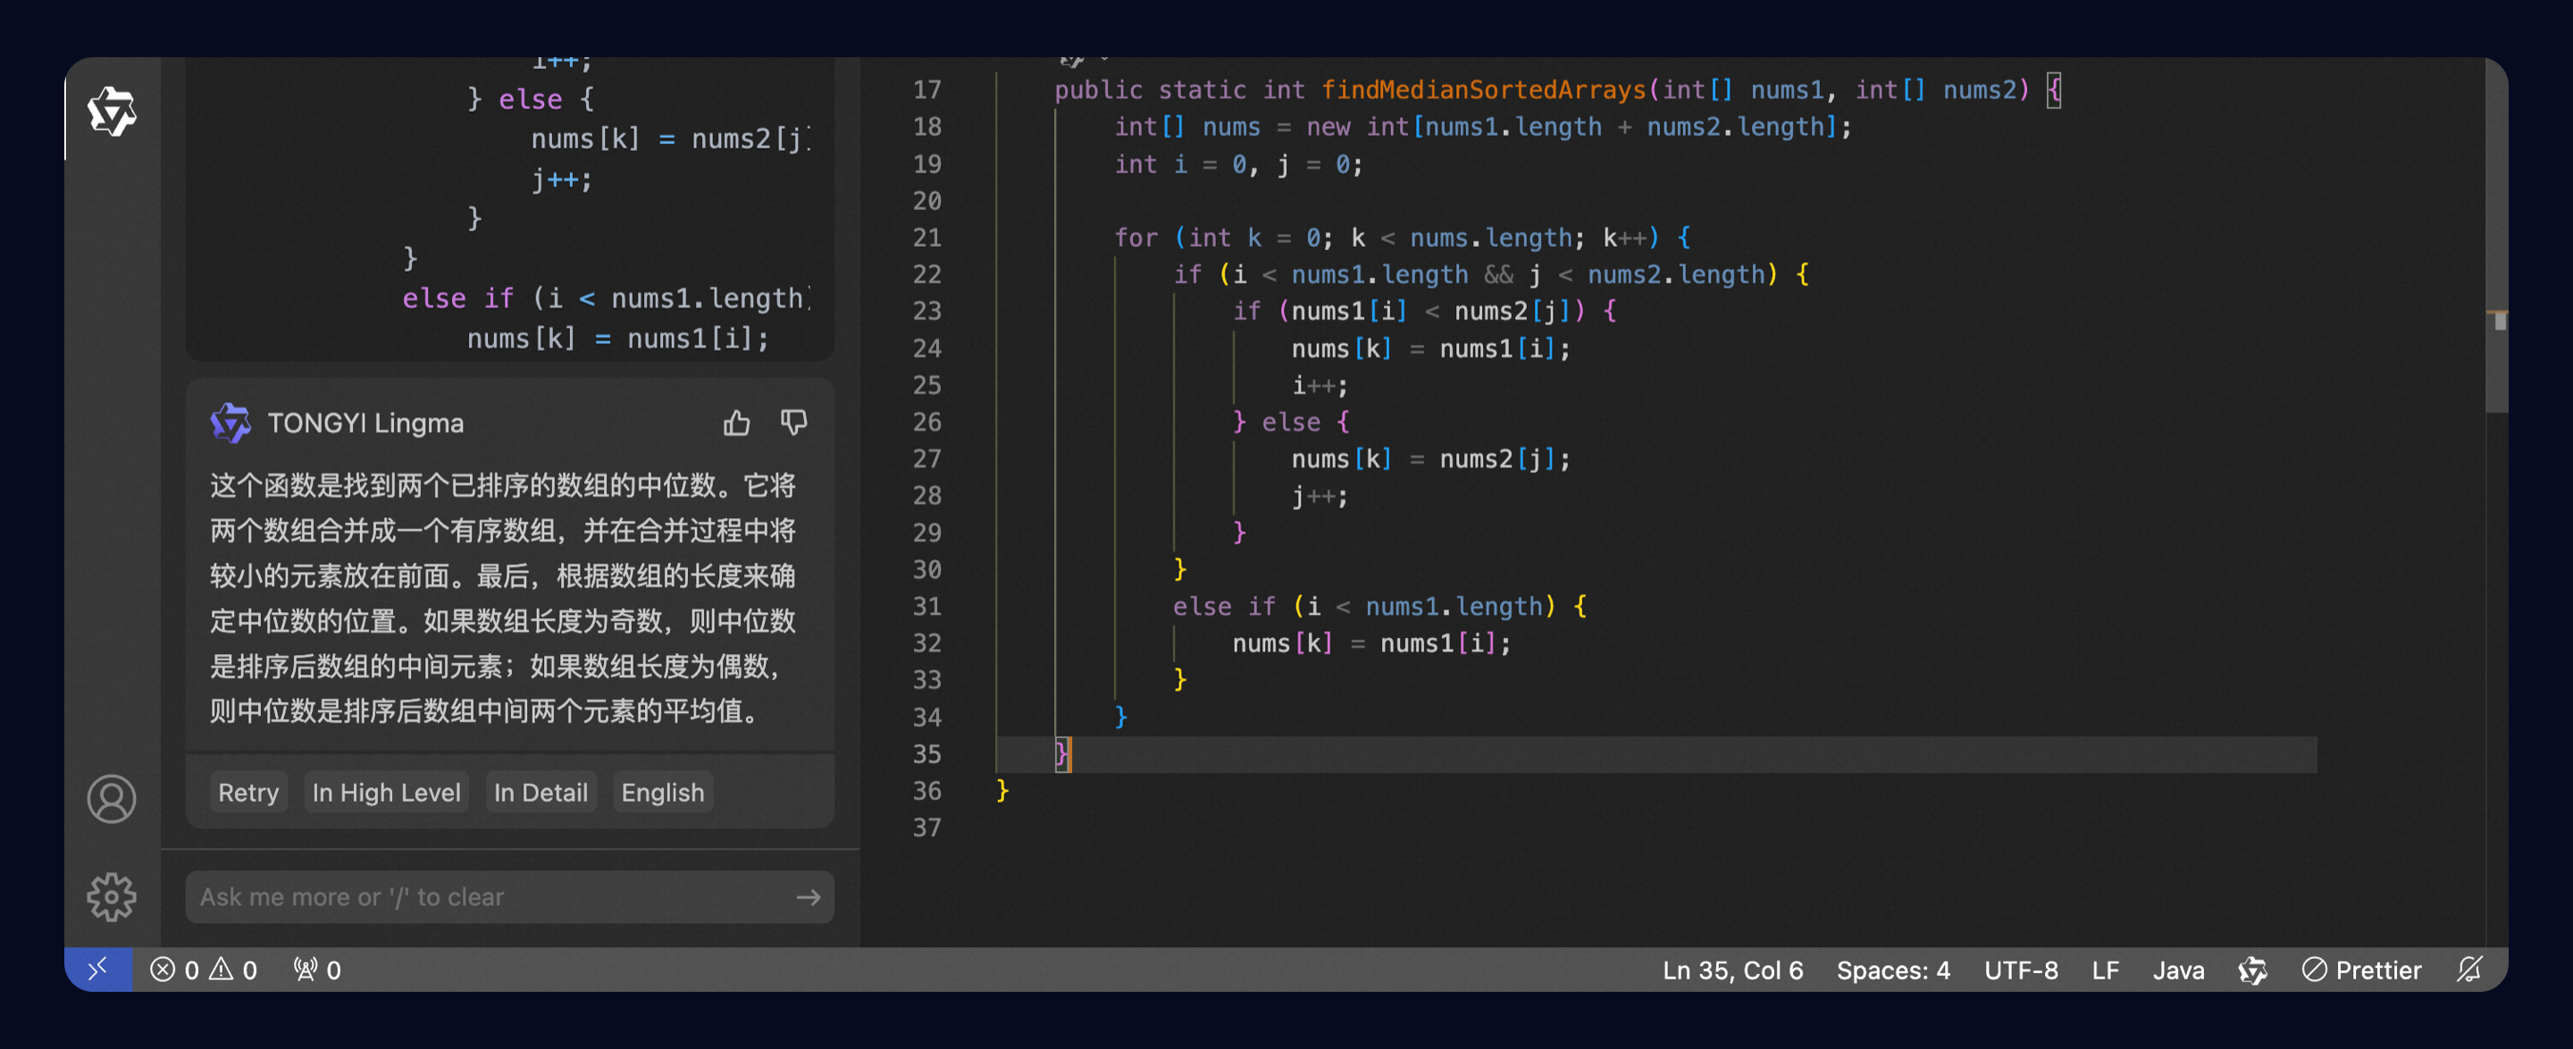Open errors and warnings problems indicator

click(204, 970)
